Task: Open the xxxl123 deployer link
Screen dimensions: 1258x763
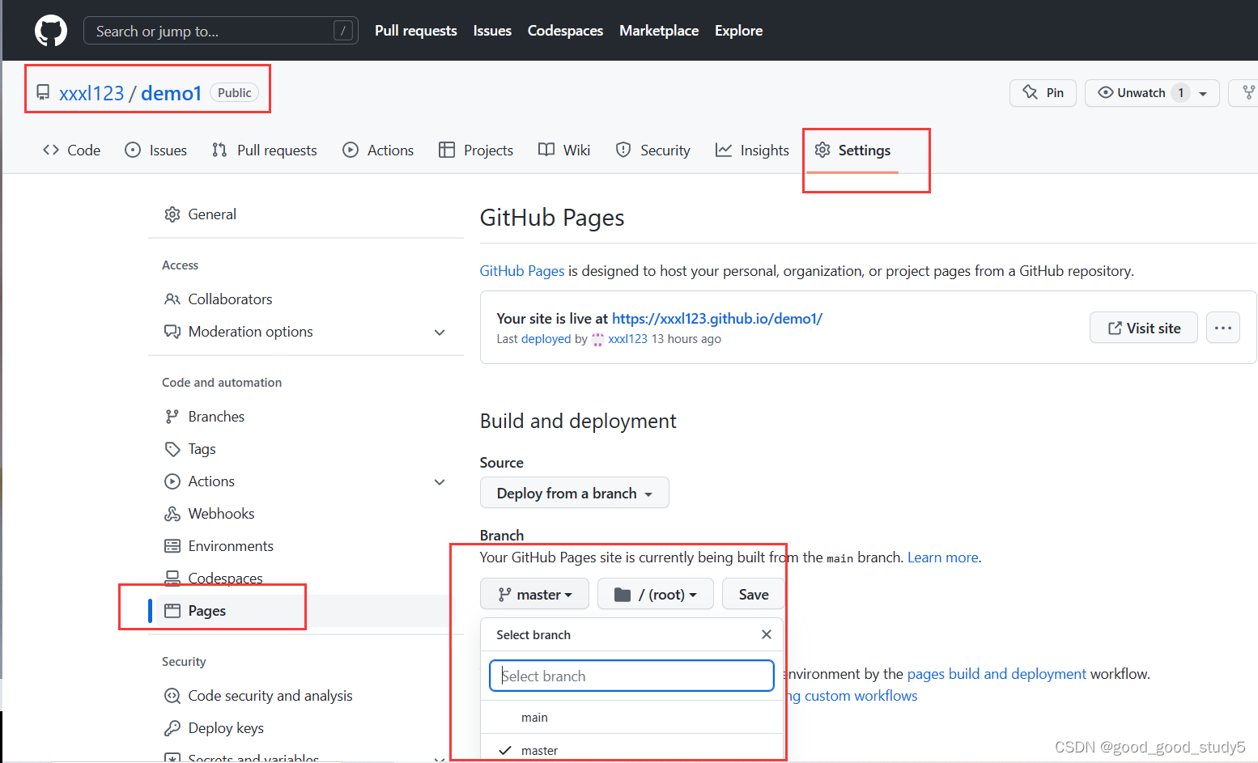Action: point(627,339)
